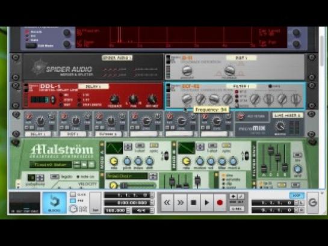Click the transport rewind button
This screenshot has height=246, width=328.
167,202
